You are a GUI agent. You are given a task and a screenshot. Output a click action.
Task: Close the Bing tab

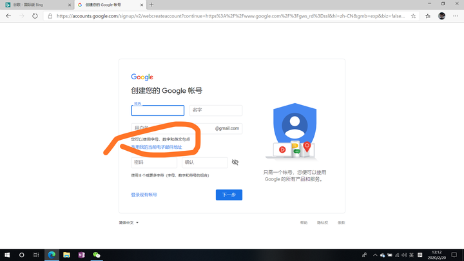tap(70, 5)
